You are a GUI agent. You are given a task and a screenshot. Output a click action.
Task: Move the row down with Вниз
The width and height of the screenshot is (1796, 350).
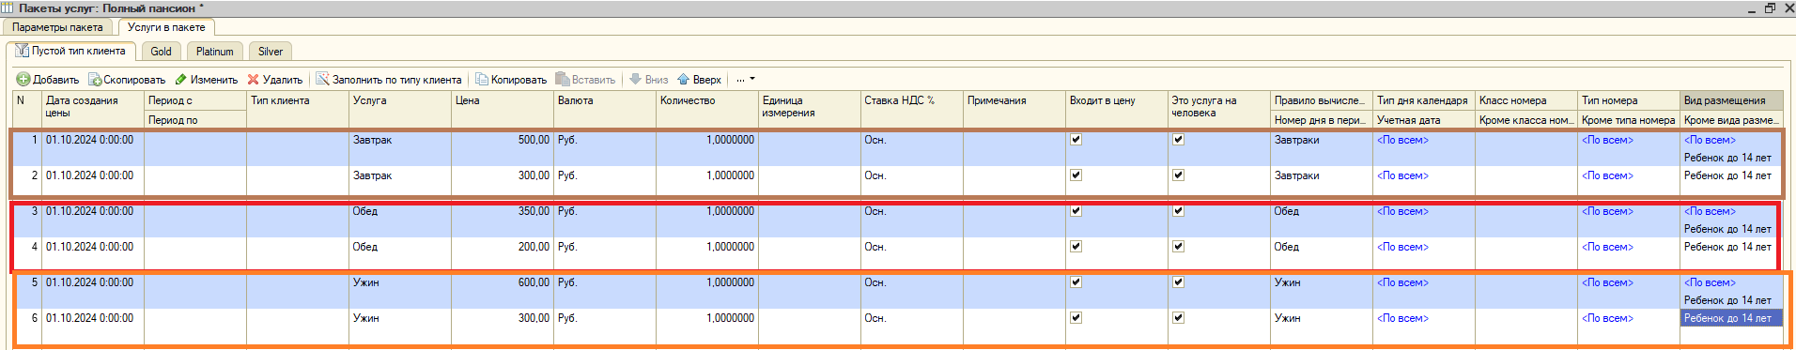[x=649, y=80]
